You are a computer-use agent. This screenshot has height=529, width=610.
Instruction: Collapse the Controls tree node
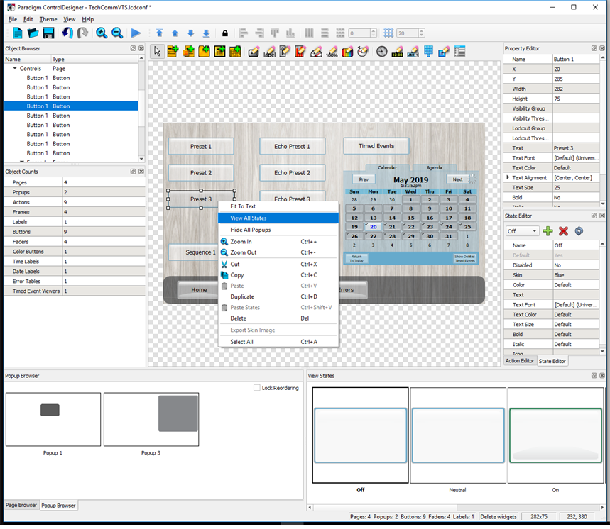point(15,69)
